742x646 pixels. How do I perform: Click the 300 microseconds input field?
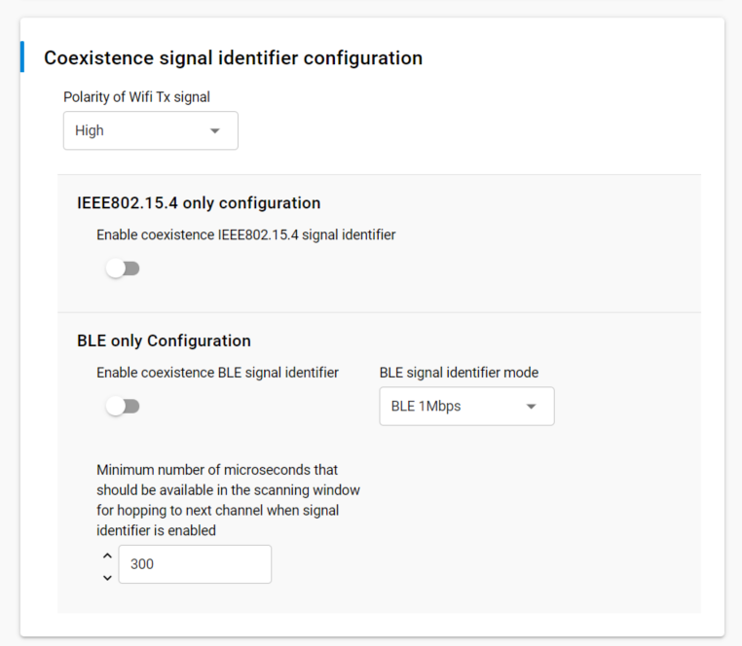click(195, 564)
